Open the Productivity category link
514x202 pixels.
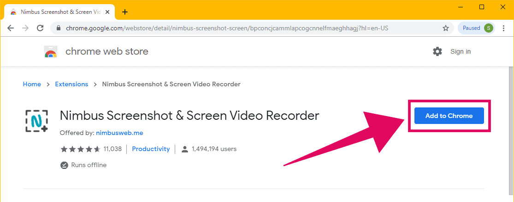pyautogui.click(x=151, y=149)
